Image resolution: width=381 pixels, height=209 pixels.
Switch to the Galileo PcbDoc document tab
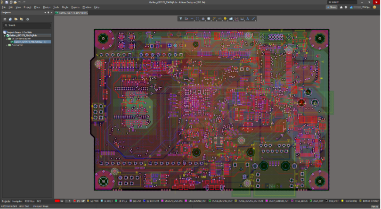72,13
